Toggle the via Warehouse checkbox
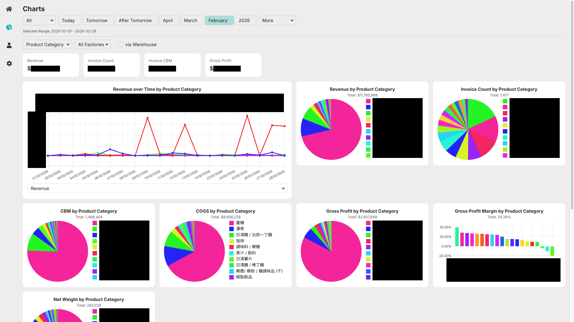 point(120,44)
